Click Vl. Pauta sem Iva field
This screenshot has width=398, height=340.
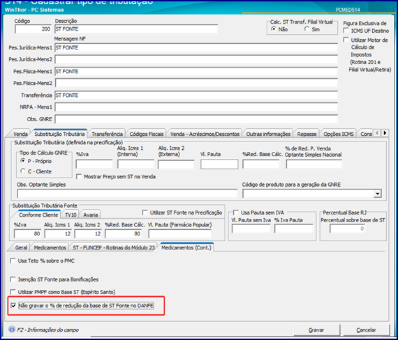(x=251, y=229)
